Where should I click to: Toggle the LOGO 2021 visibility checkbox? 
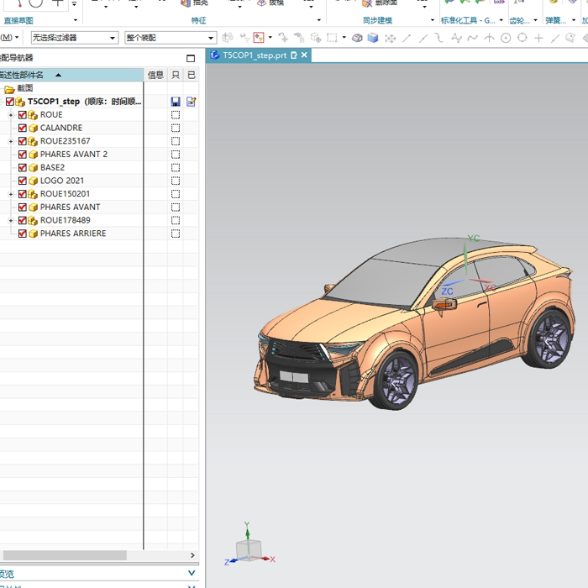coord(23,181)
